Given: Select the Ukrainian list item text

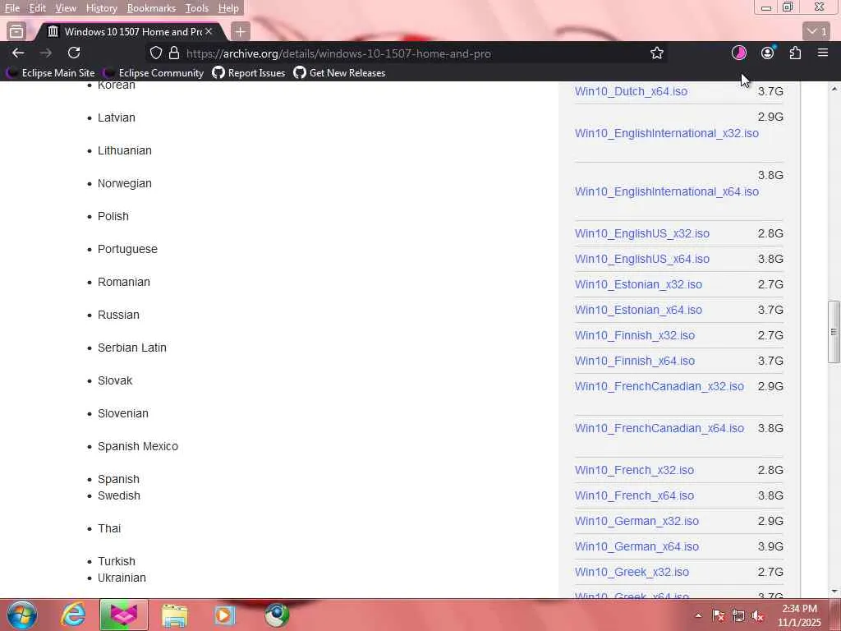Looking at the screenshot, I should [122, 578].
